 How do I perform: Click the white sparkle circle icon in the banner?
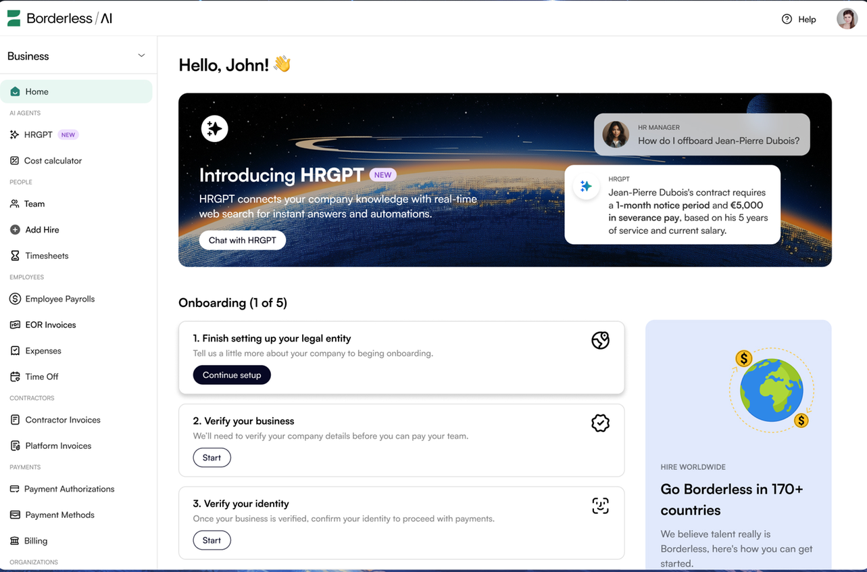pos(214,128)
